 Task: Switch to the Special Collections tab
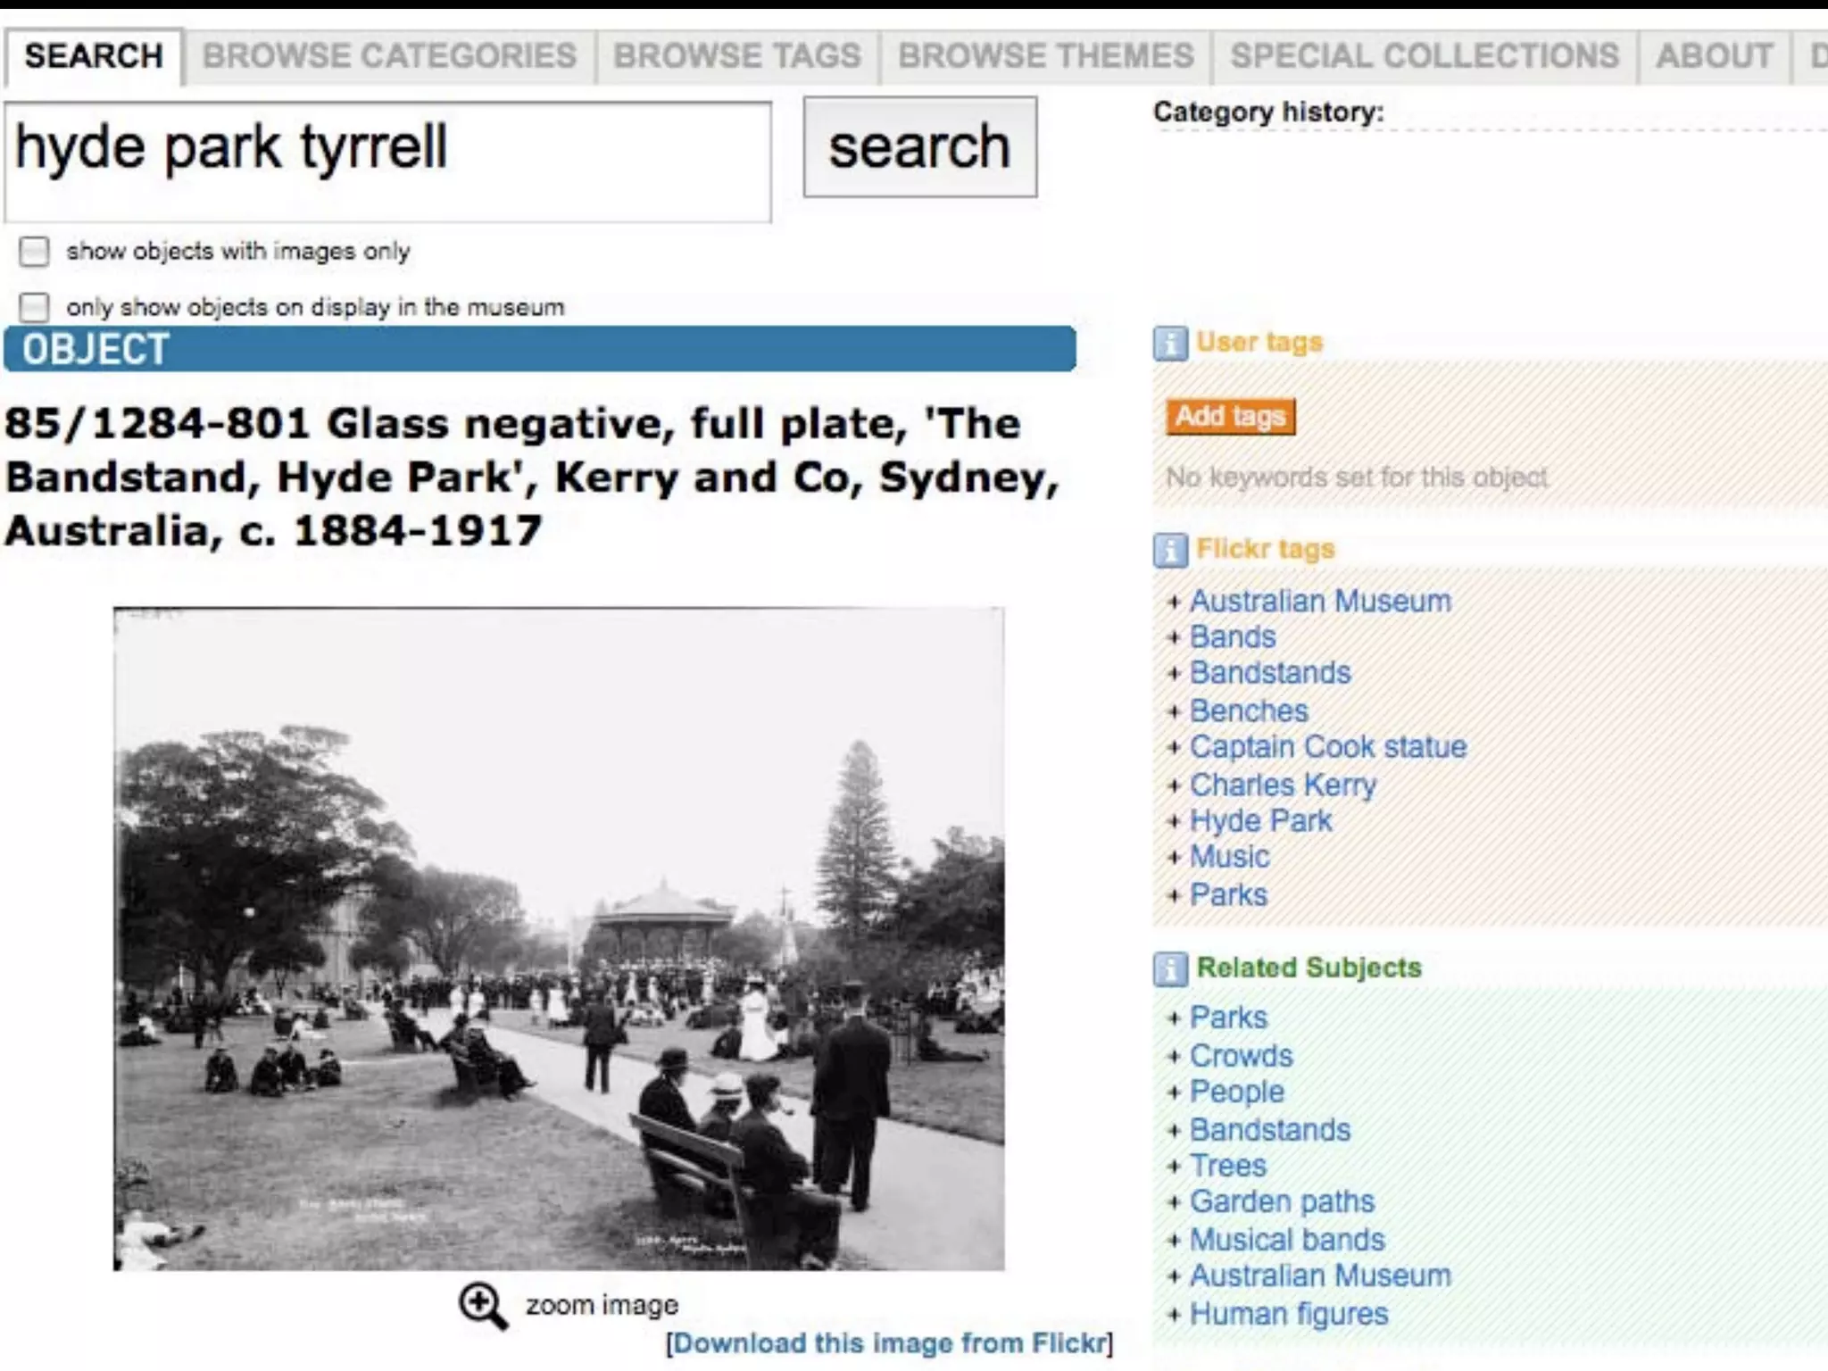[1424, 56]
